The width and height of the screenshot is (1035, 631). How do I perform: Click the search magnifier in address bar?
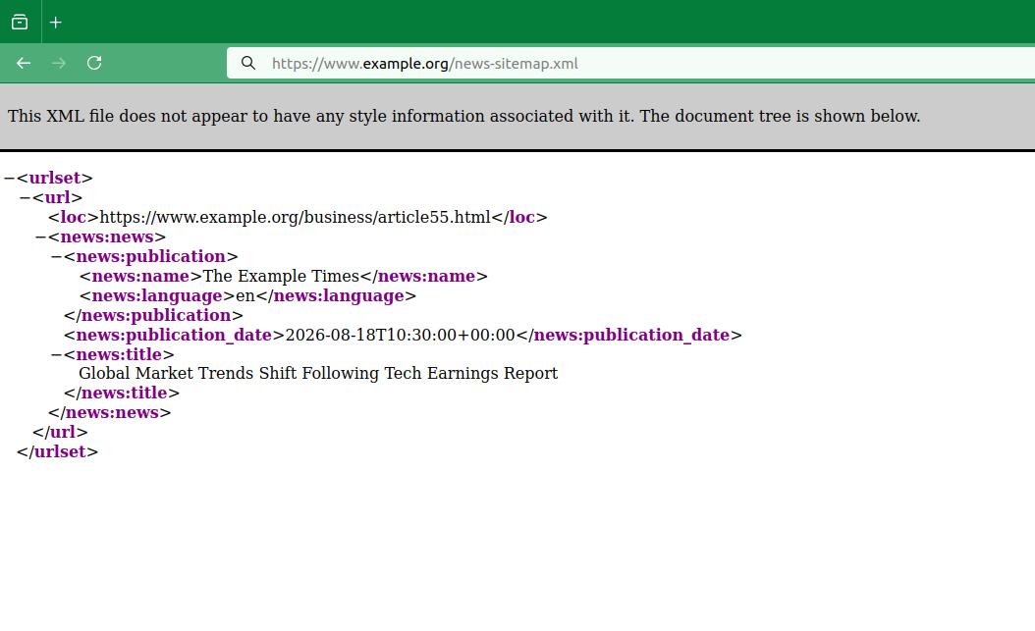coord(248,64)
